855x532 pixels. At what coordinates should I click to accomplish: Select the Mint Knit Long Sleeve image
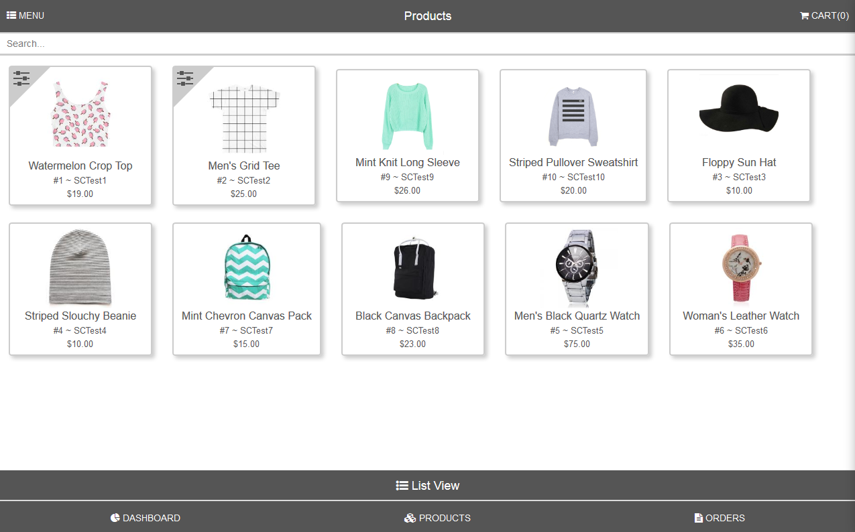pyautogui.click(x=408, y=116)
